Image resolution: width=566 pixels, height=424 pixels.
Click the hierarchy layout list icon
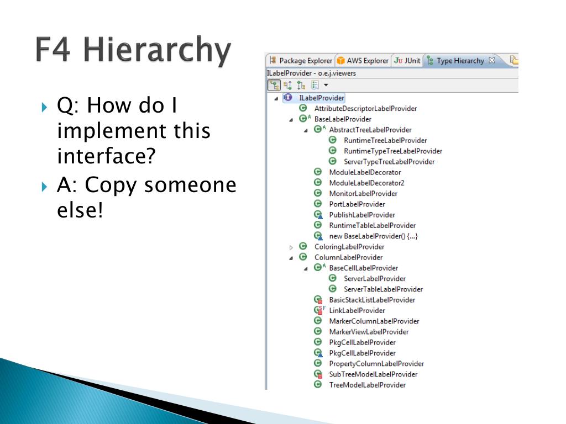[315, 85]
